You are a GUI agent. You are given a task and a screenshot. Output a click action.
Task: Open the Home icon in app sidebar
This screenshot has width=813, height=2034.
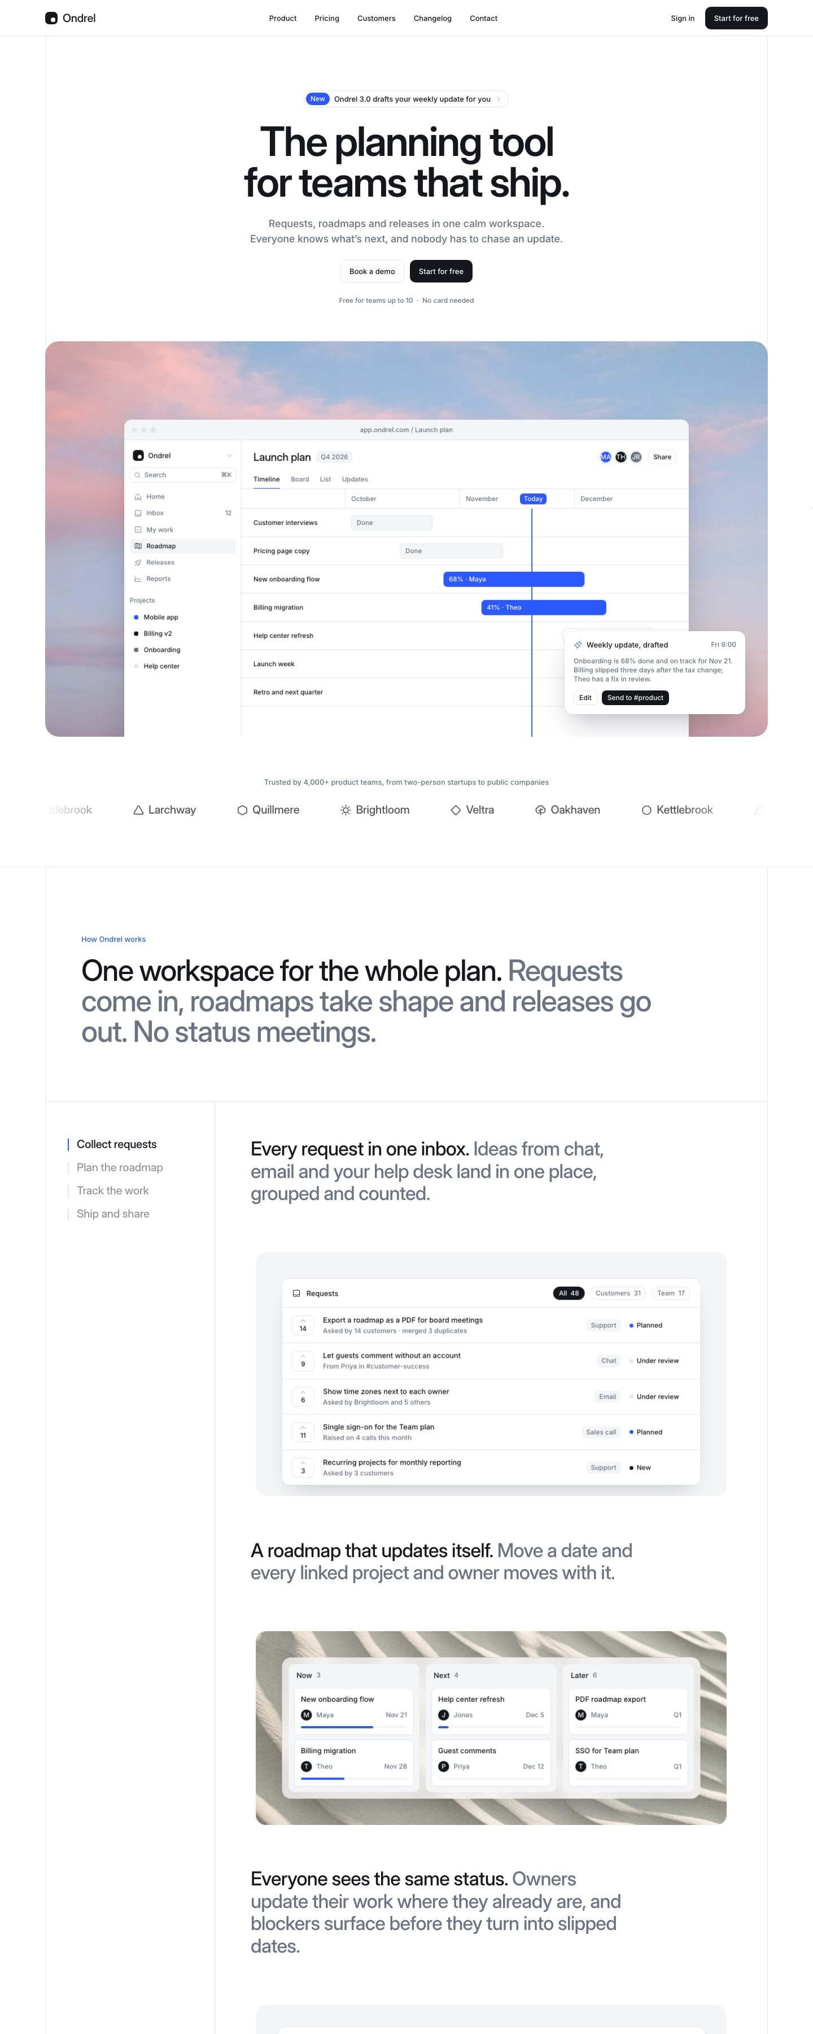click(138, 497)
